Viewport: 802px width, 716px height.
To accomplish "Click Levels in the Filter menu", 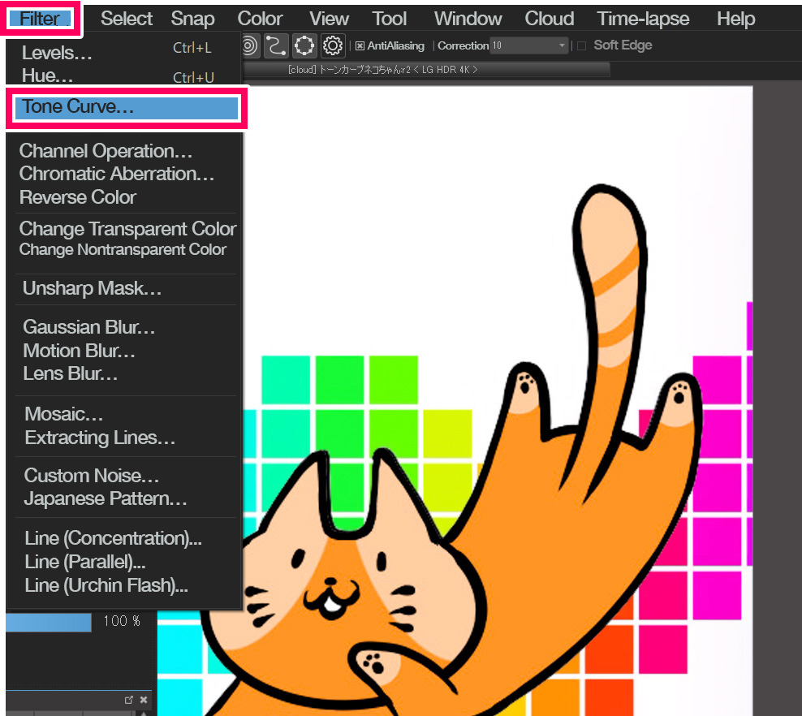I will 57,54.
